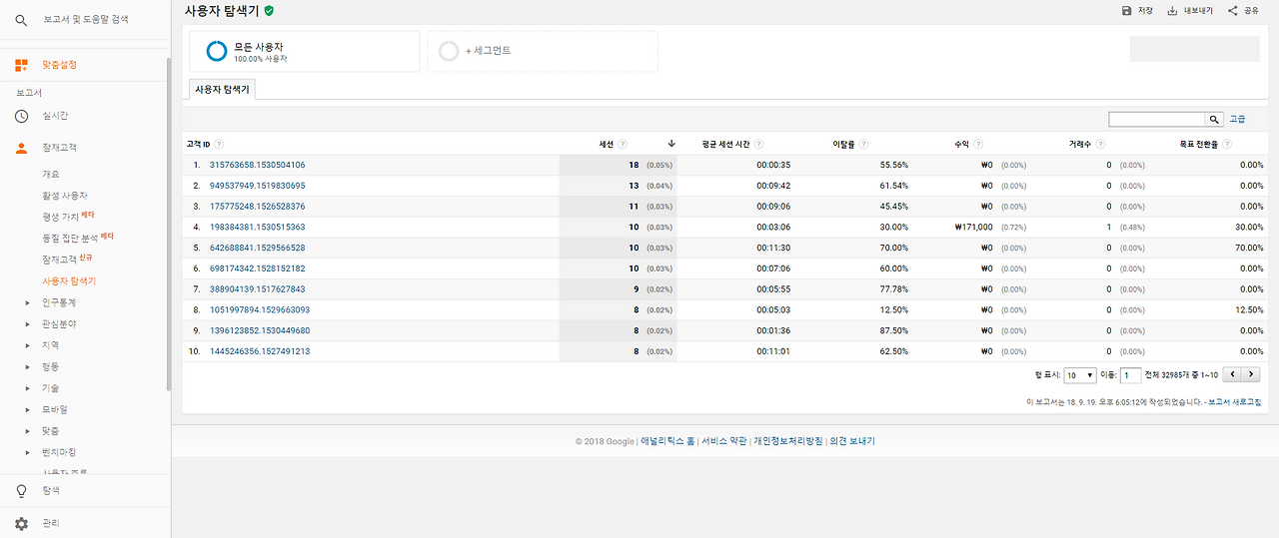Click help icon next to 고객 ID
1279x538 pixels.
tap(219, 145)
